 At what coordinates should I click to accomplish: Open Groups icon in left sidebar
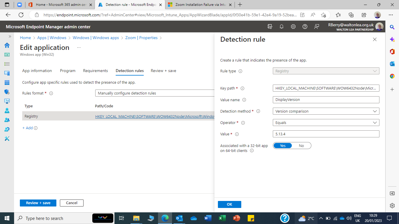coord(7,120)
